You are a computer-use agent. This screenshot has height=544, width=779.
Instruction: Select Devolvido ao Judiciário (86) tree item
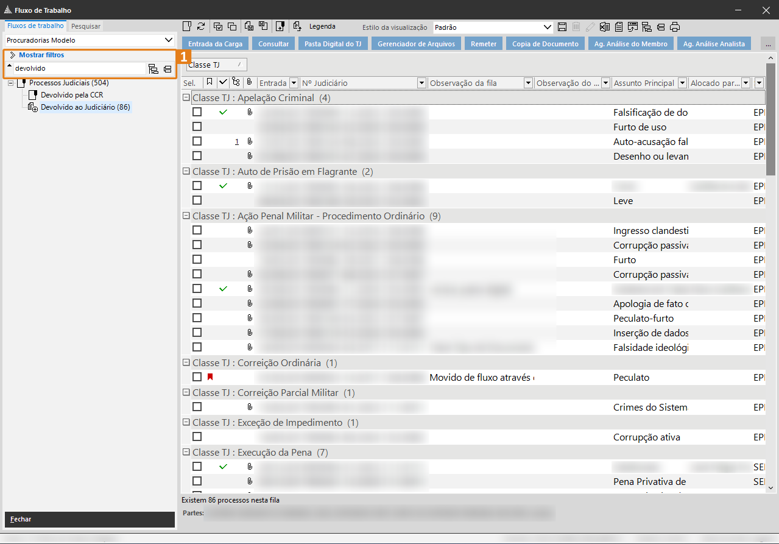click(x=85, y=107)
